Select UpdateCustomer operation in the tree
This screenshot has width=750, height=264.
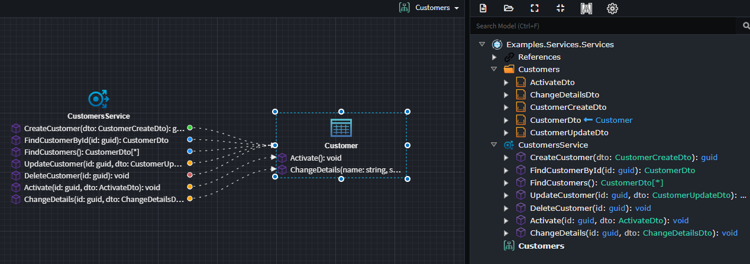(638, 195)
